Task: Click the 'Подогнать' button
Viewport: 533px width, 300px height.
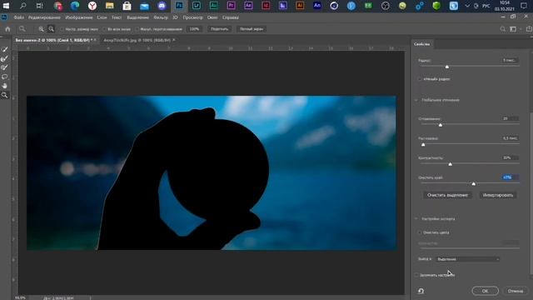Action: [219, 29]
